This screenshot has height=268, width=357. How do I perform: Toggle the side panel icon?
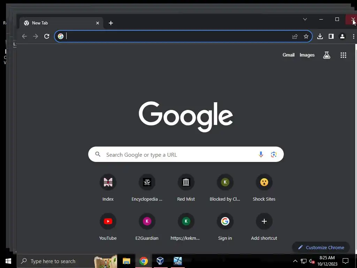coord(331,36)
